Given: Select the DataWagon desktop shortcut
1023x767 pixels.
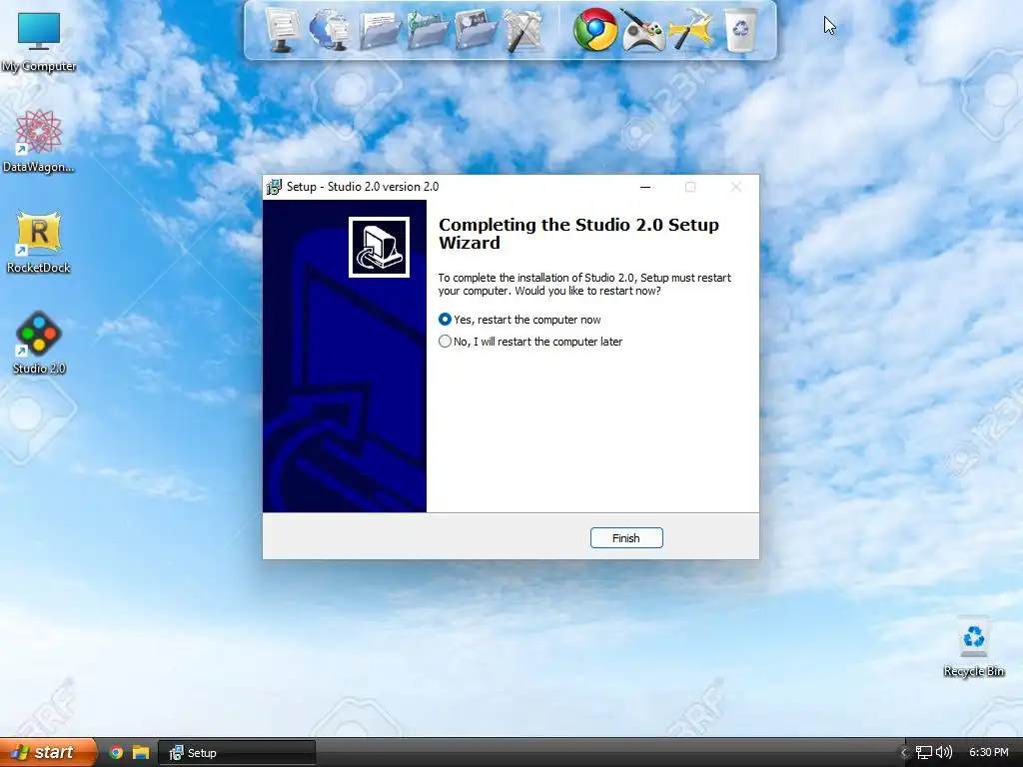Looking at the screenshot, I should pos(39,141).
